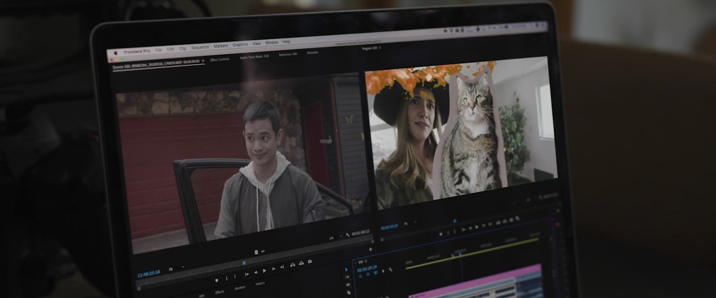716x298 pixels.
Task: Open the Edit menu
Action: pos(171,49)
